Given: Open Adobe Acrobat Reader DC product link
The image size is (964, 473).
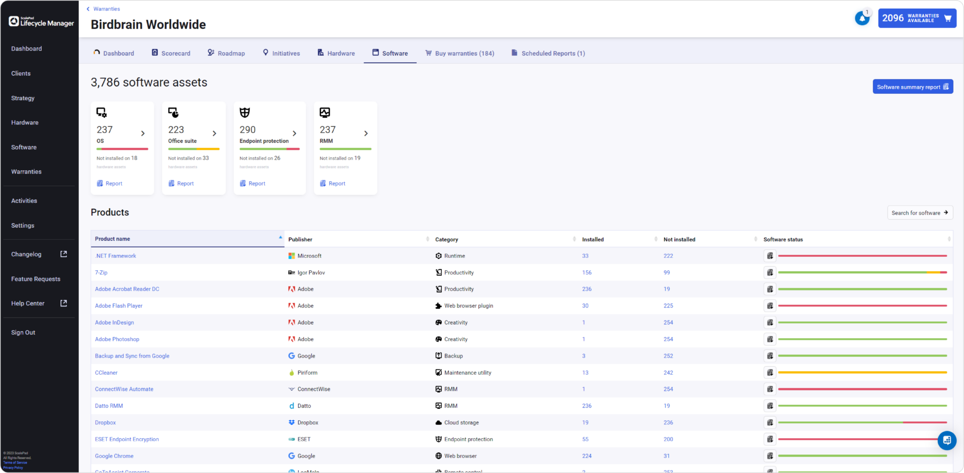Looking at the screenshot, I should 127,289.
